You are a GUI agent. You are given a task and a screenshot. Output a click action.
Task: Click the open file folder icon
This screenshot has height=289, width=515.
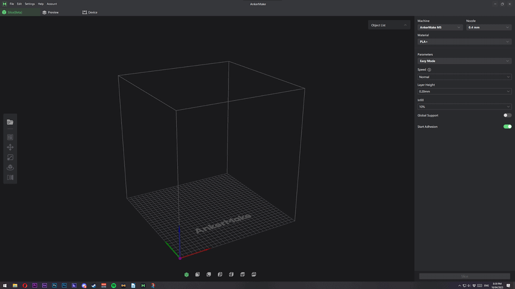click(10, 122)
